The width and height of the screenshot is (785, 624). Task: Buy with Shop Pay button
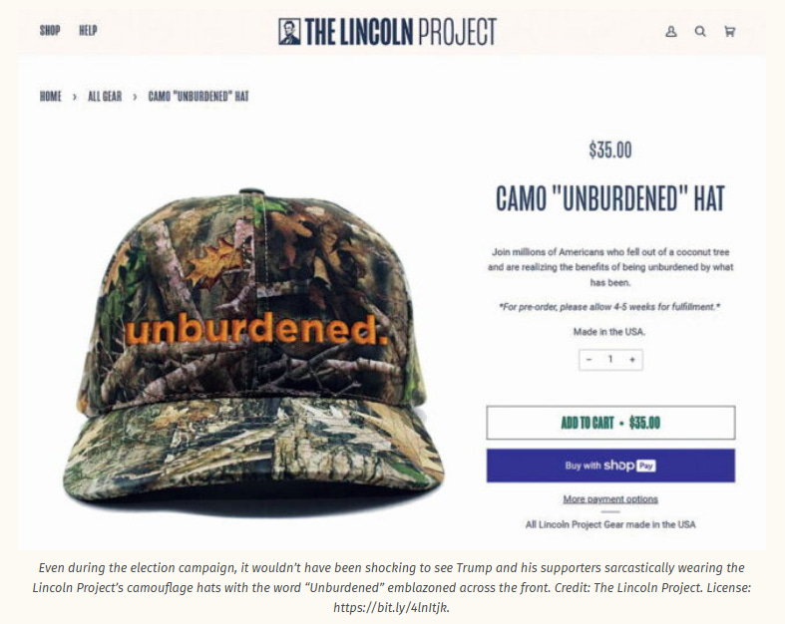(x=610, y=466)
